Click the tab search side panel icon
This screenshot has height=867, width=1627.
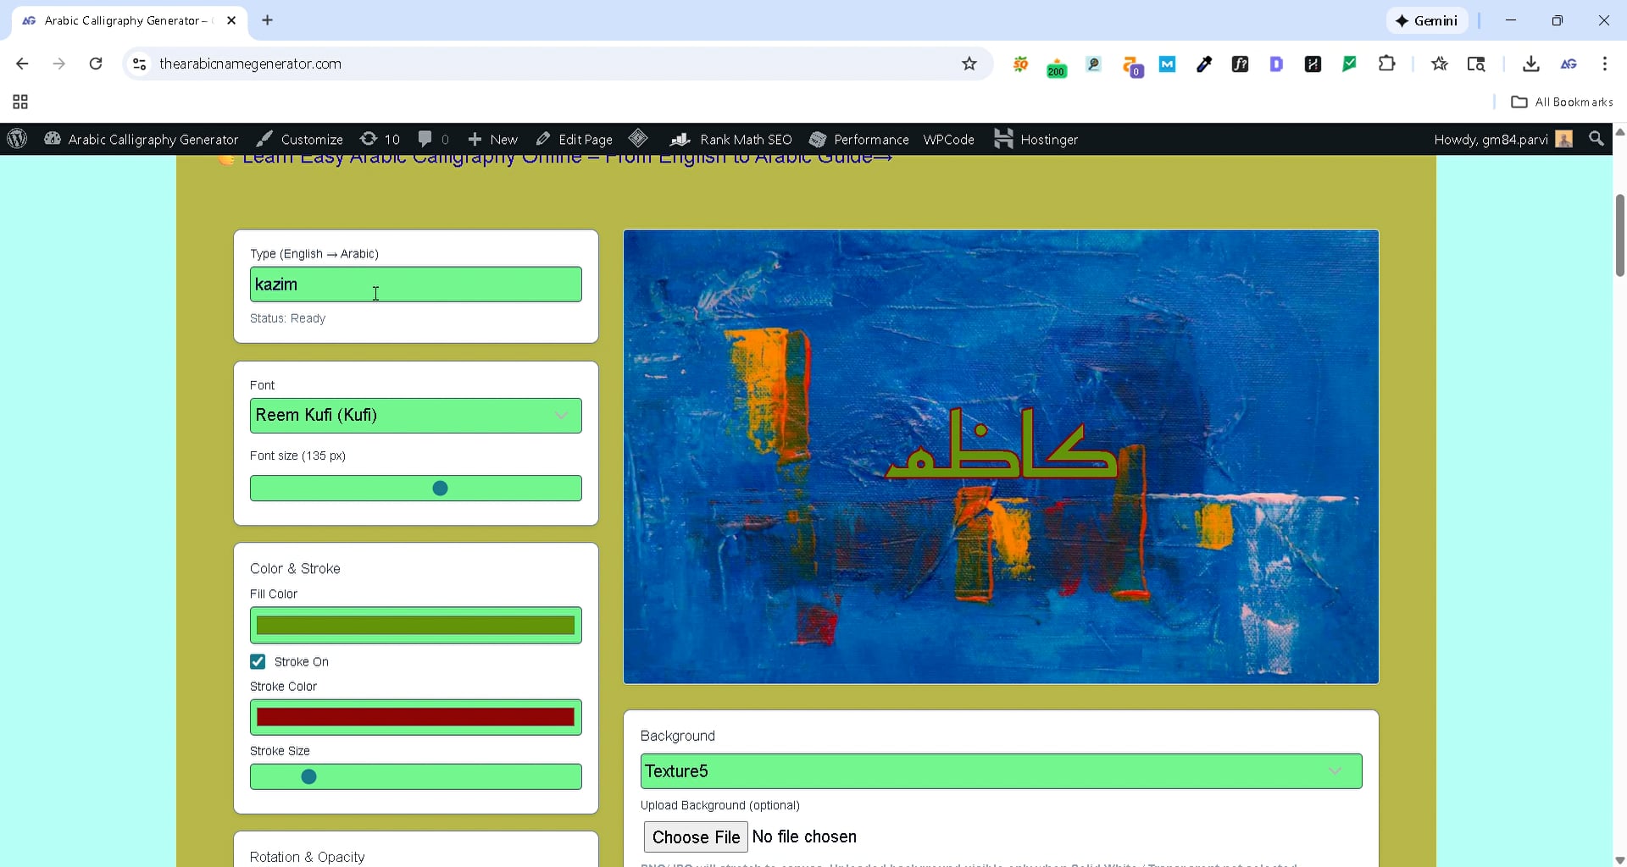pyautogui.click(x=1476, y=64)
